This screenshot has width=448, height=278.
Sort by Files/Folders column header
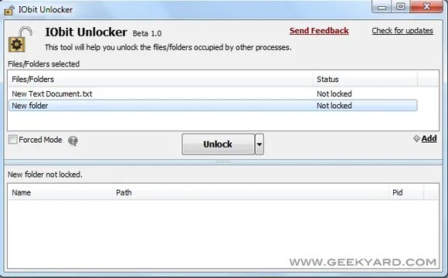161,79
